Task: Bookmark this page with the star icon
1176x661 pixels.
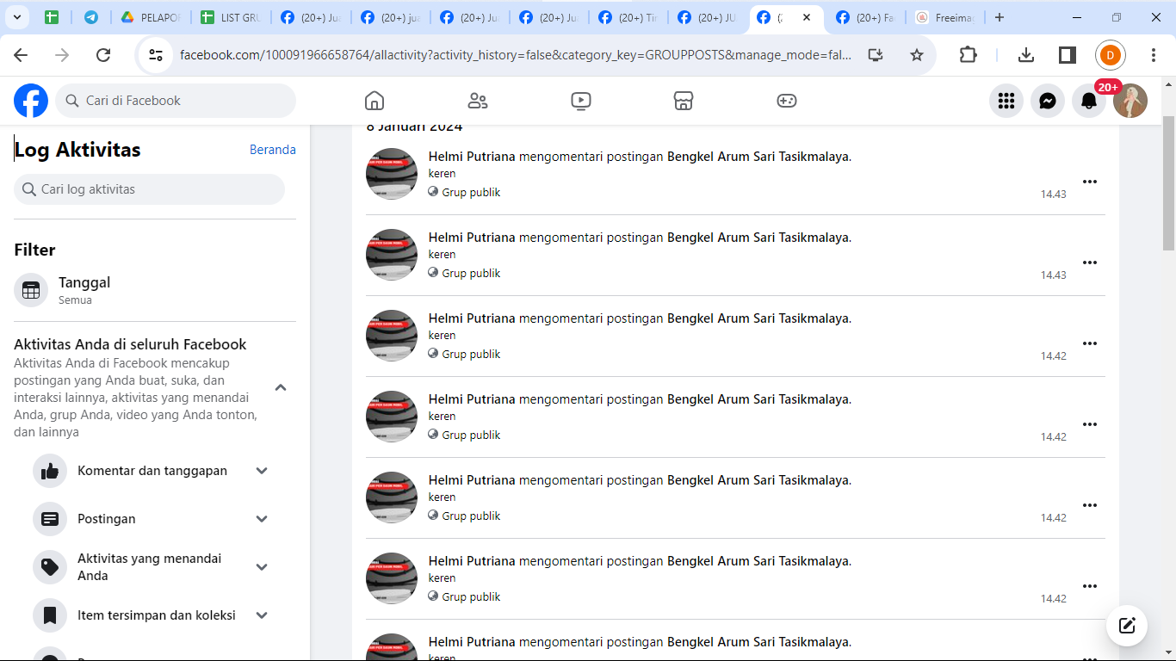Action: point(917,55)
